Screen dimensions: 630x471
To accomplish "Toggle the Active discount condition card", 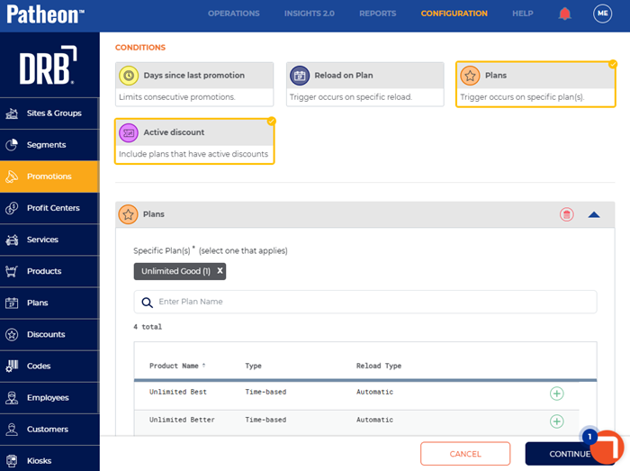I will (194, 141).
